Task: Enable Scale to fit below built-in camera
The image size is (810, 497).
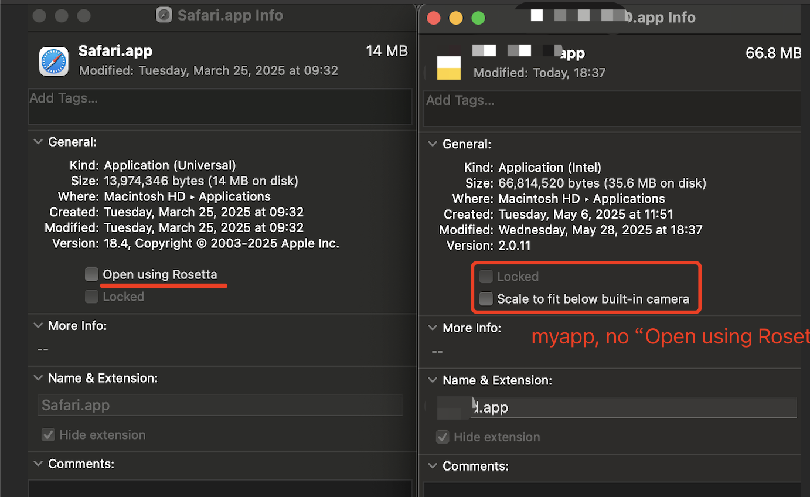Action: pos(486,299)
